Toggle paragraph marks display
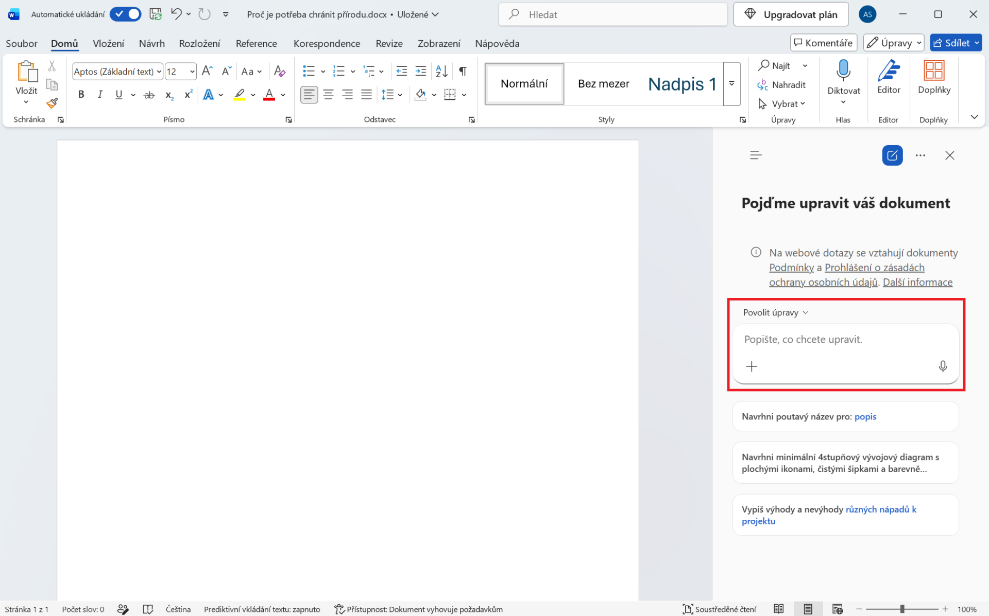989x616 pixels. click(x=463, y=71)
